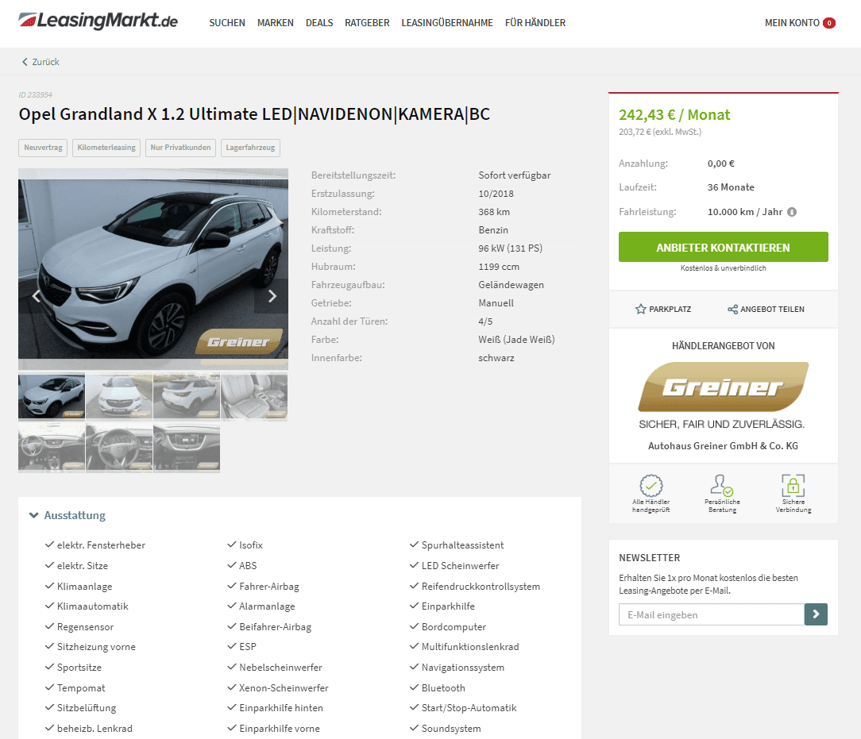Click the Autohaus Greiner GmbH & Co. KG name
This screenshot has height=739, width=861.
click(x=723, y=445)
